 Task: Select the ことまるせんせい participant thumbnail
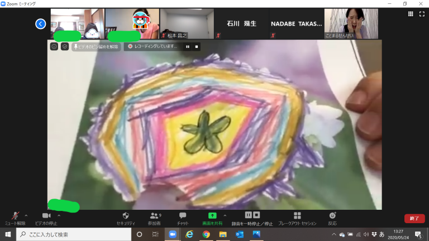pyautogui.click(x=346, y=24)
